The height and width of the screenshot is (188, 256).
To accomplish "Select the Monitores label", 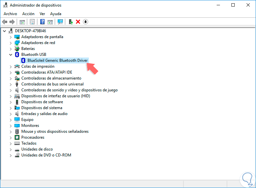I will point(30,126).
